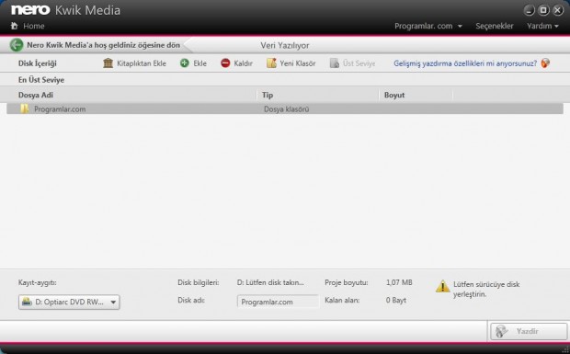This screenshot has width=570, height=354.
Task: Click the green Ekle plus icon
Action: coord(185,63)
